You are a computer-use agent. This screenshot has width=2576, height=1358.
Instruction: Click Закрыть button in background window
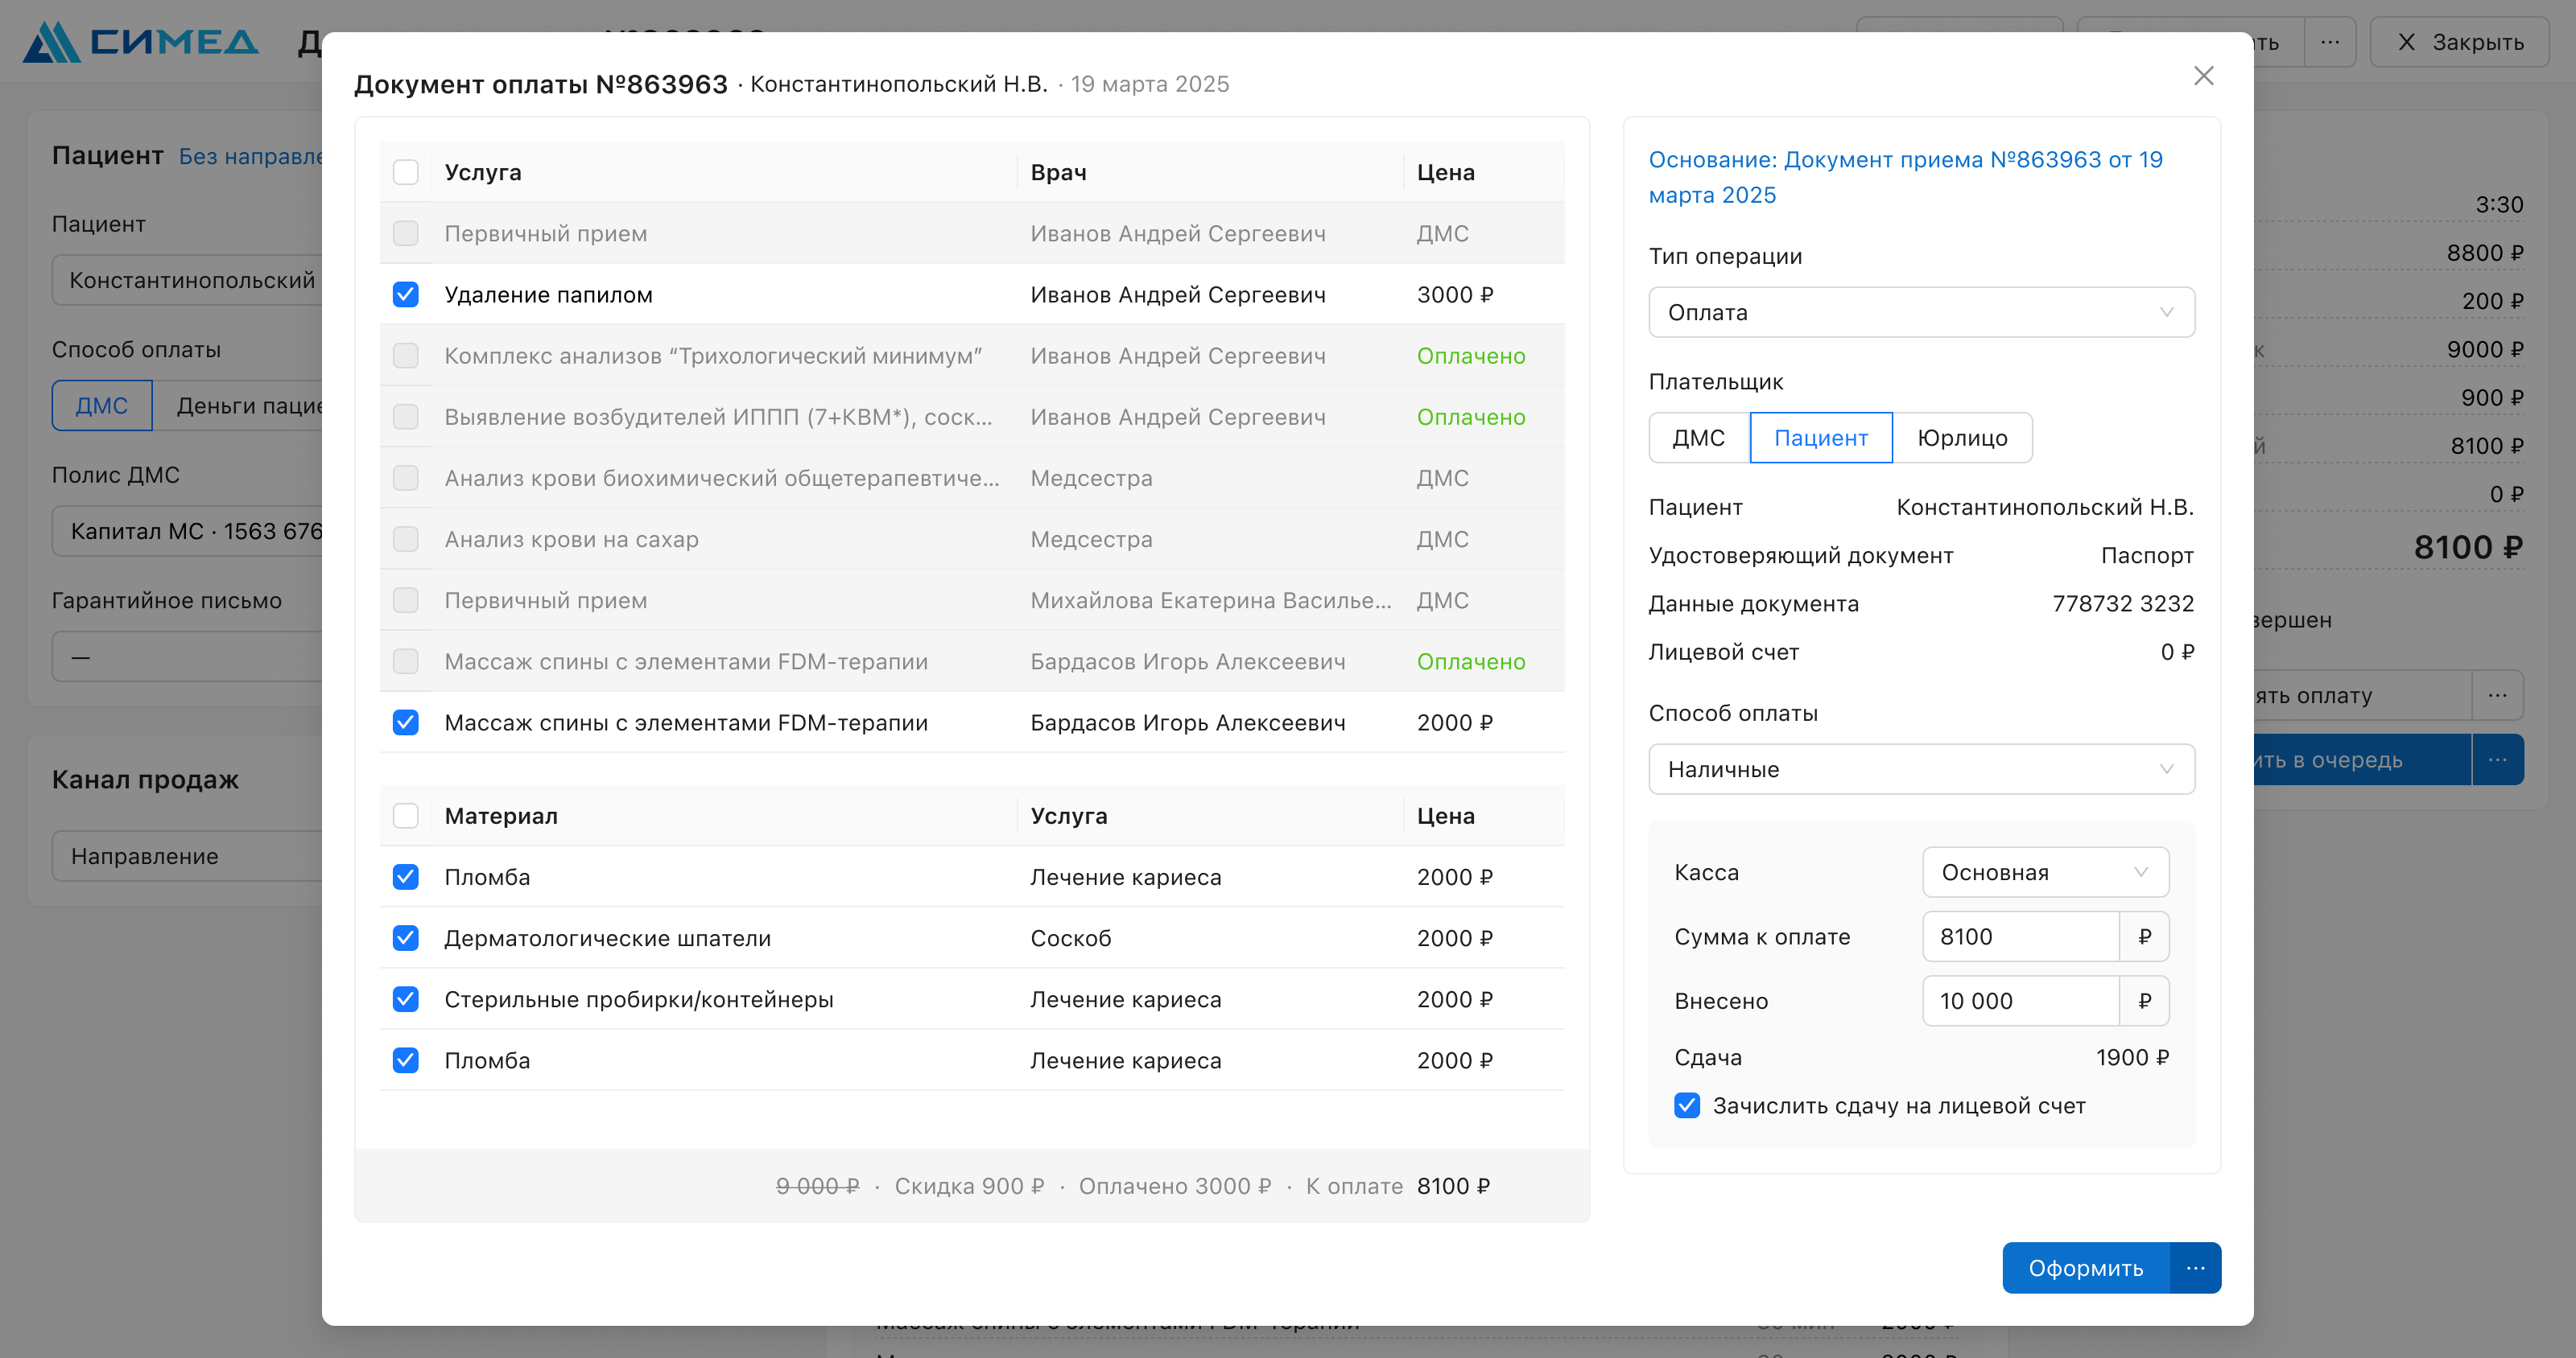coord(2459,42)
